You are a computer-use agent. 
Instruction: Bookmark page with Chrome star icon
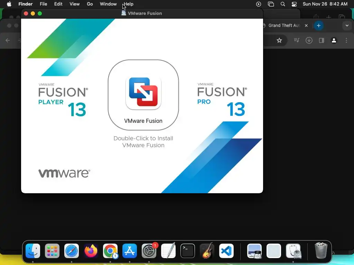click(279, 40)
